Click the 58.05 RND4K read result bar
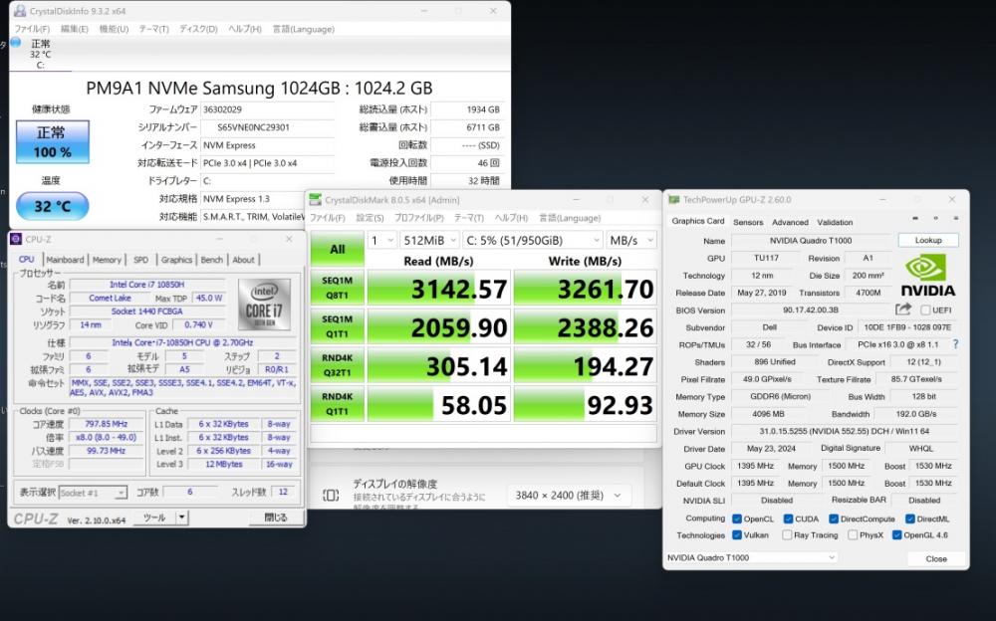The image size is (996, 621). (439, 404)
